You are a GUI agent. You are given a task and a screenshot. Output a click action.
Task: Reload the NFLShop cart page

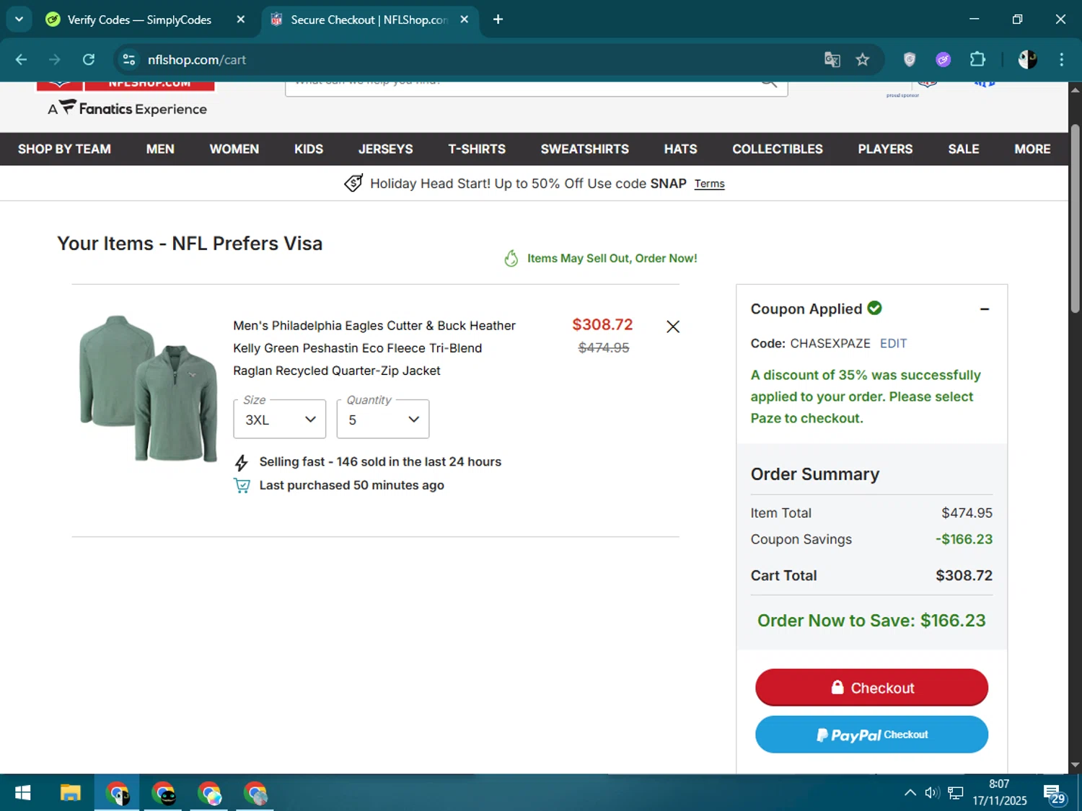click(89, 60)
